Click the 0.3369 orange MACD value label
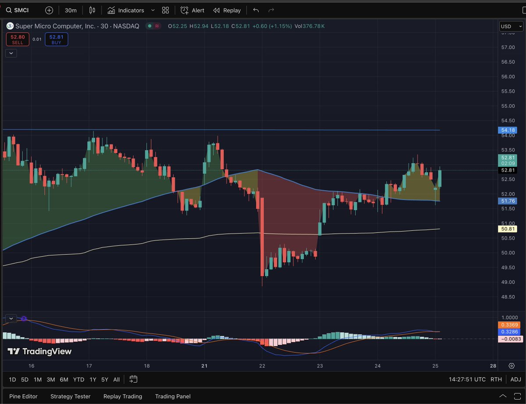This screenshot has width=526, height=404. point(508,325)
